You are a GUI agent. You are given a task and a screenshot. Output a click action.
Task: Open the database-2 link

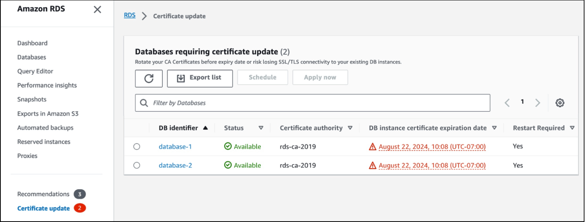[175, 165]
